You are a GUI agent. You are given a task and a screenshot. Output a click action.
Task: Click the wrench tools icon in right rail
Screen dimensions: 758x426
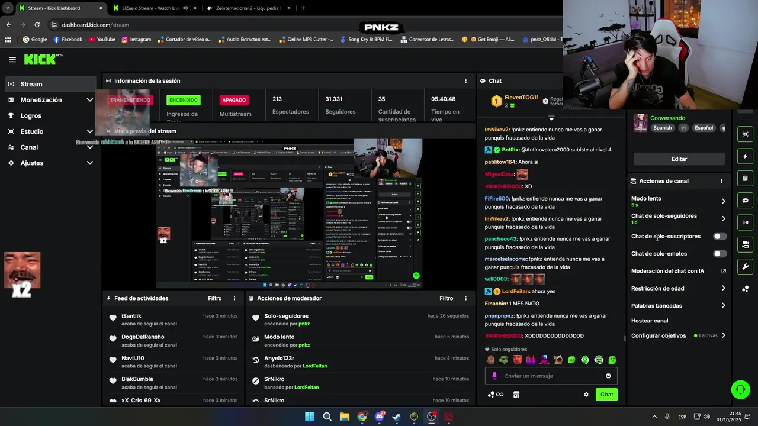tap(745, 267)
